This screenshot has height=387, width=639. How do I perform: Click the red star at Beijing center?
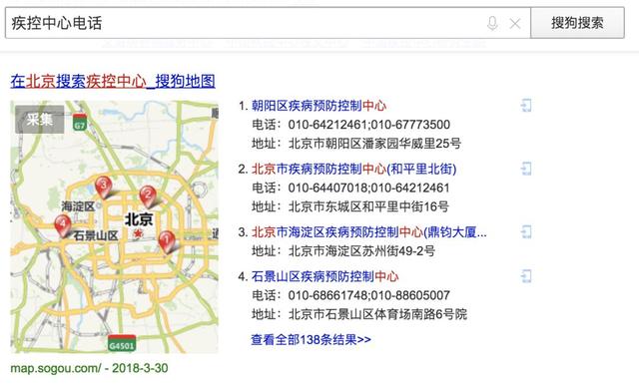[139, 233]
